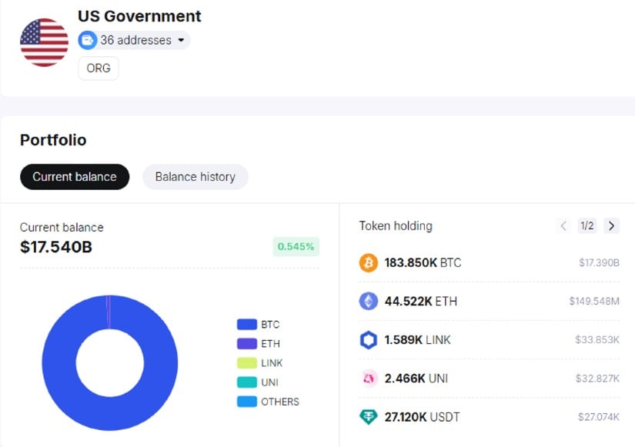Click the BTC legend color swatch
Screen dimensions: 635x447
click(x=246, y=325)
